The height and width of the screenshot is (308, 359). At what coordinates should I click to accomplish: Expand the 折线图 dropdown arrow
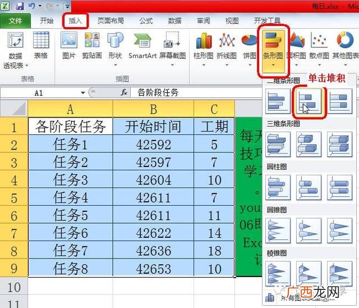227,65
